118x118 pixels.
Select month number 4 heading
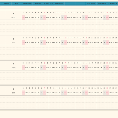tap(14, 14)
